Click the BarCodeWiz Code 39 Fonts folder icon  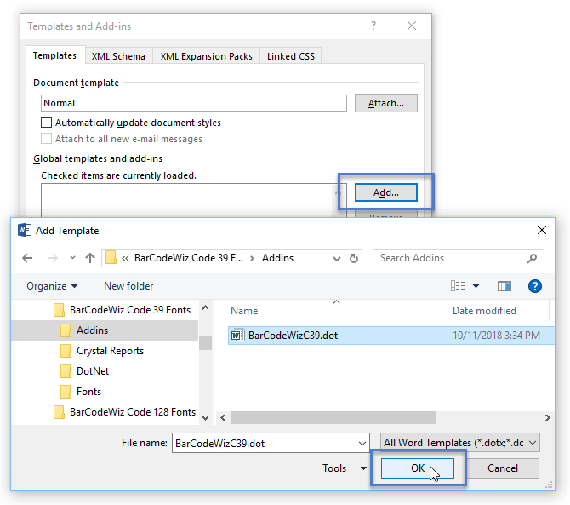(x=59, y=310)
